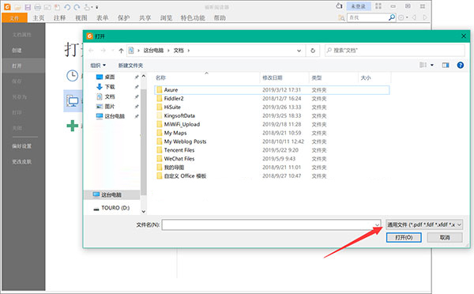
Task: Click the search magnifier in find box
Action: tap(392, 17)
